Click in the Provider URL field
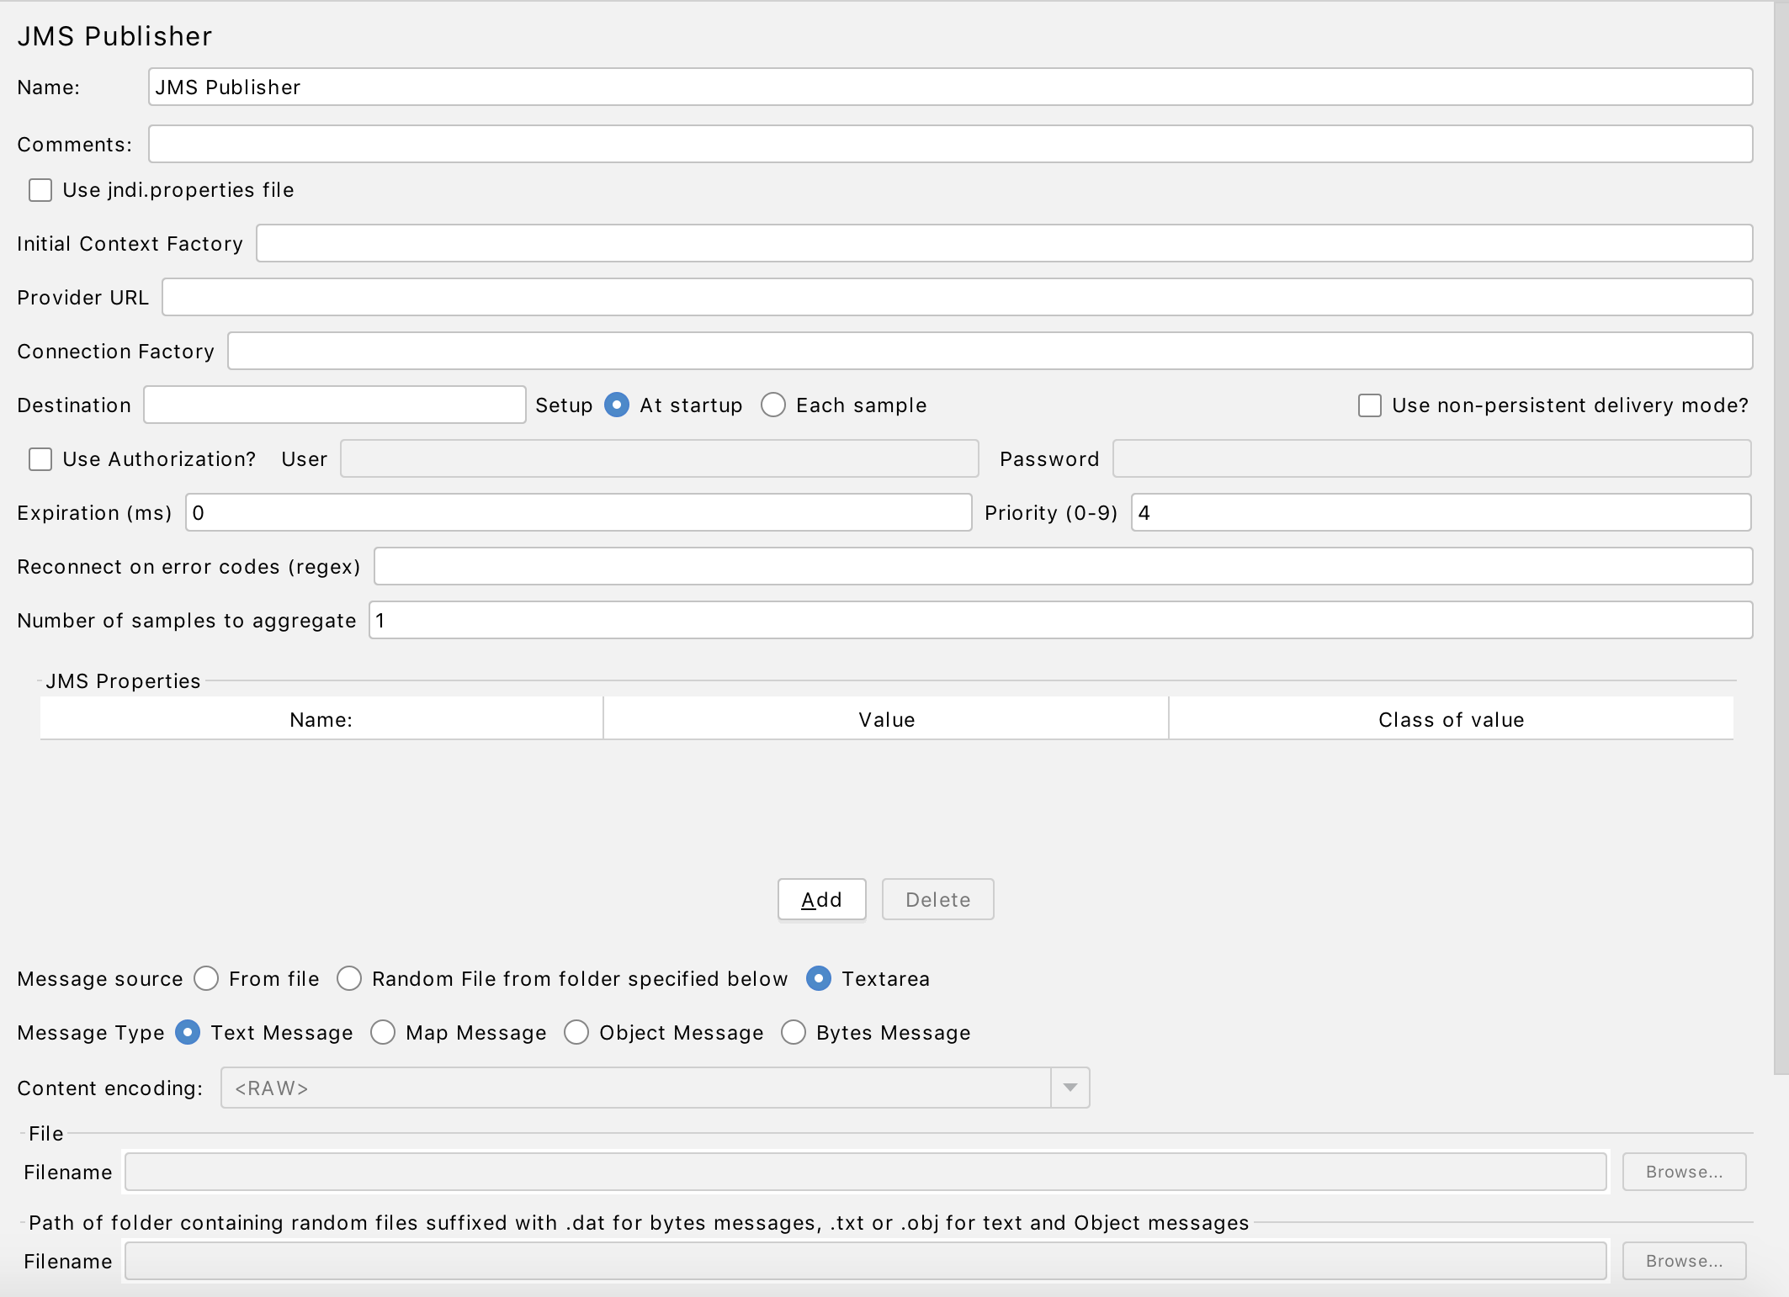The height and width of the screenshot is (1297, 1789). point(956,298)
